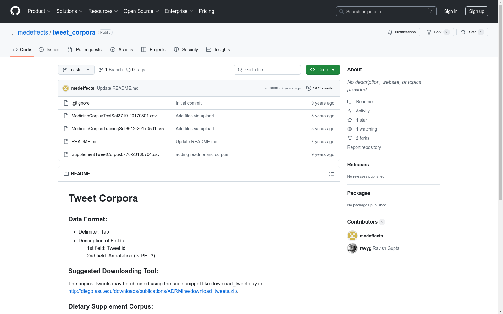Viewport: 503px width, 314px height.
Task: Click the Readme book icon in About
Action: (350, 102)
